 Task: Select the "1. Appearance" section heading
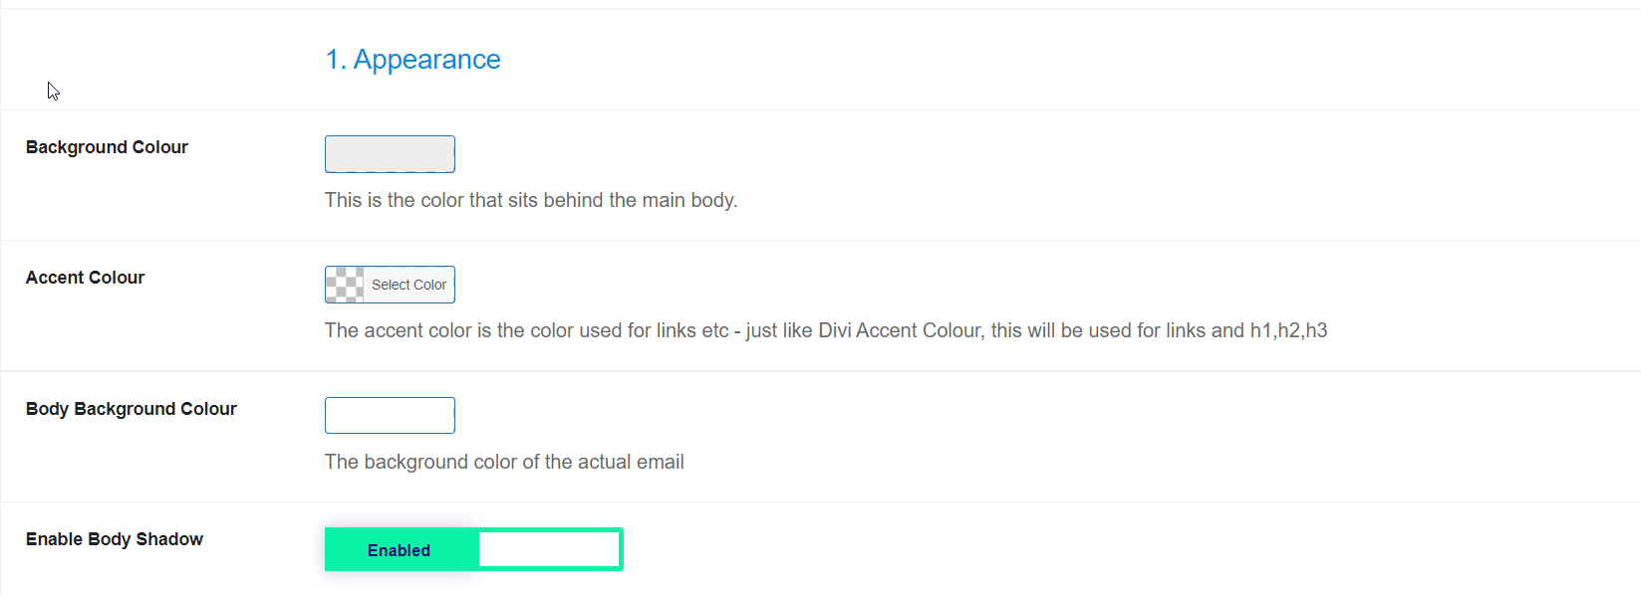[412, 60]
